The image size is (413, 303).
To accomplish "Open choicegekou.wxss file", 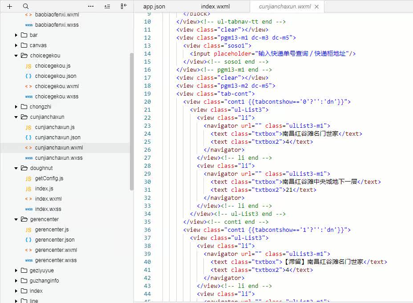I will click(x=57, y=97).
